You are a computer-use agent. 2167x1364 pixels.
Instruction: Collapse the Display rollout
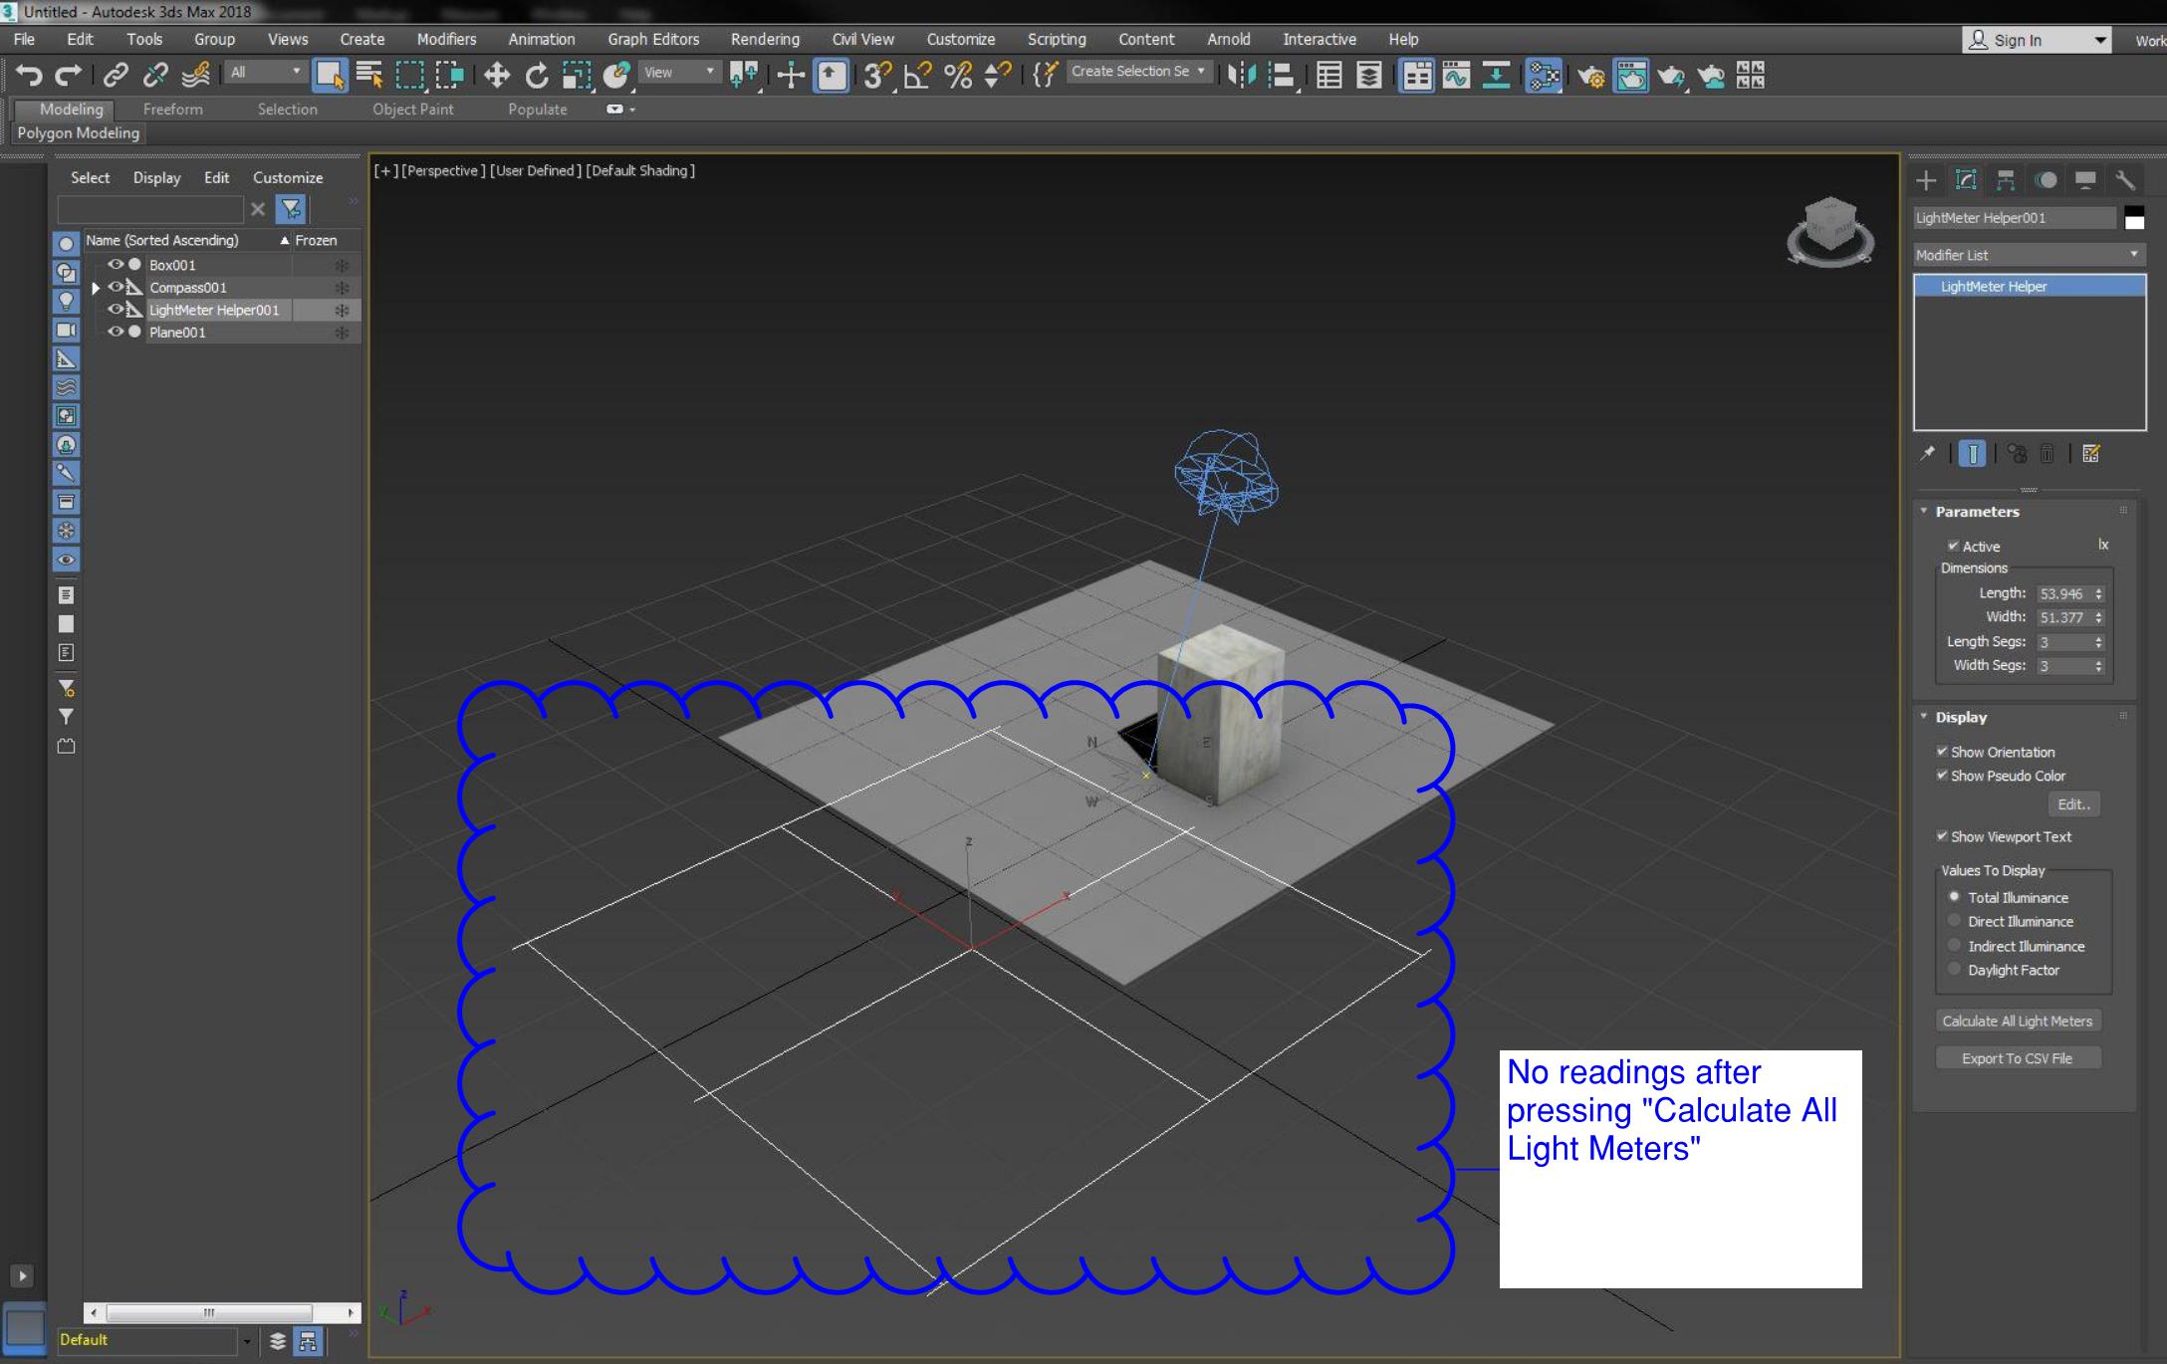(1924, 717)
